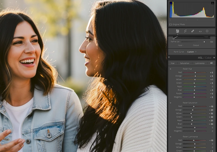This screenshot has width=217, height=152.
Task: Click the Refine Sat. value 100
Action: coord(212,42)
